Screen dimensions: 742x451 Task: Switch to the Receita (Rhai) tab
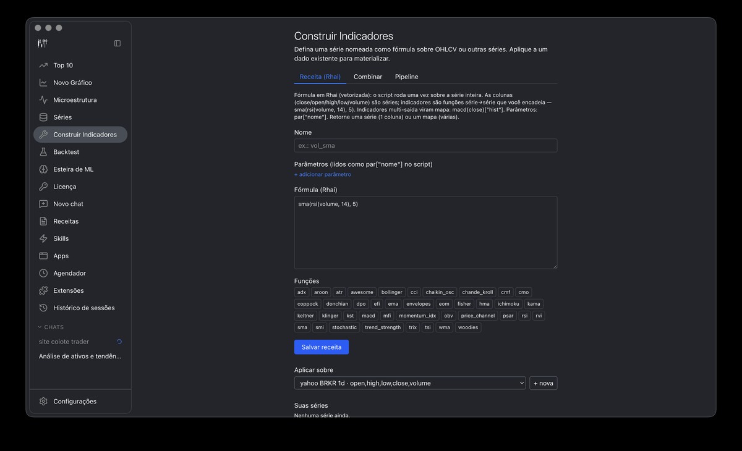point(320,77)
